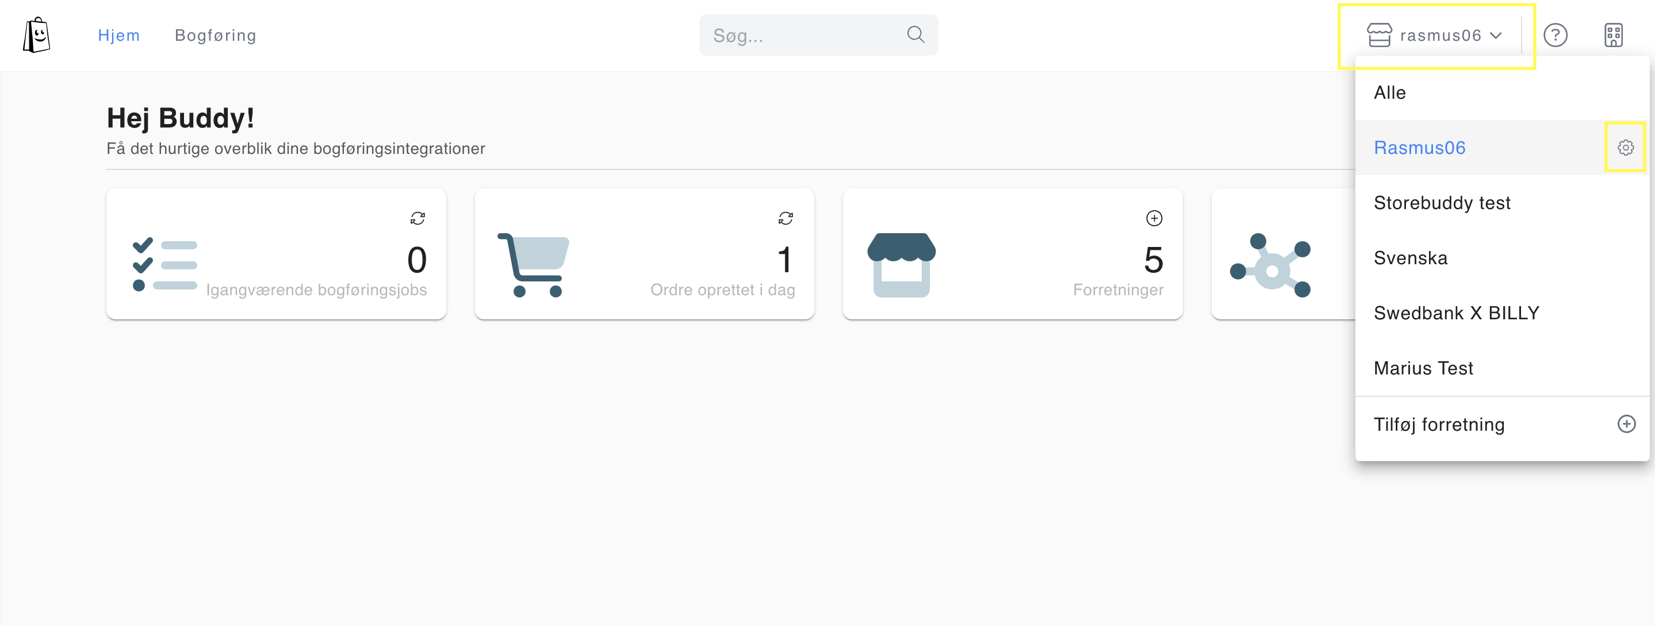The image size is (1655, 626).
Task: Click the plus icon beside Tilføj forretning
Action: pos(1626,424)
